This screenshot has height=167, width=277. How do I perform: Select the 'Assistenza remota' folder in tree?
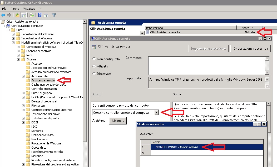43,80
